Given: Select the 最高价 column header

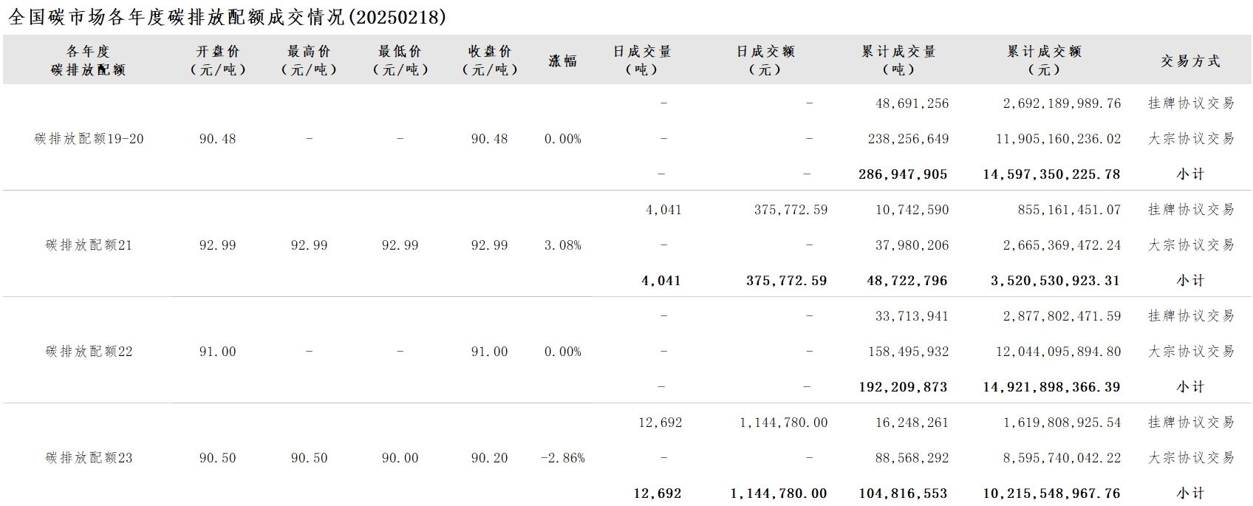Looking at the screenshot, I should 310,61.
